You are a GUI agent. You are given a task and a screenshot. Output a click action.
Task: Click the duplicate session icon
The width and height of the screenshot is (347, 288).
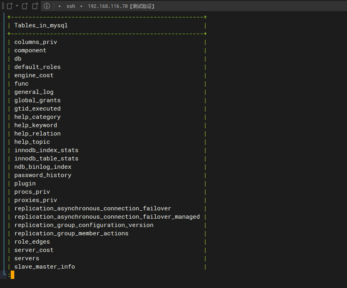coord(35,6)
